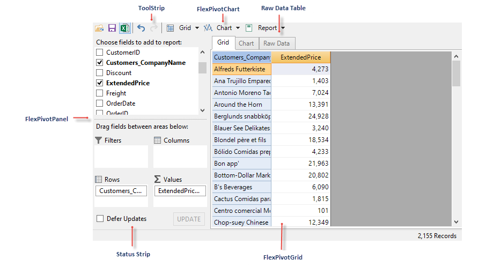Image resolution: width=486 pixels, height=274 pixels.
Task: Click the Grid table icon in toolbar
Action: pyautogui.click(x=170, y=28)
